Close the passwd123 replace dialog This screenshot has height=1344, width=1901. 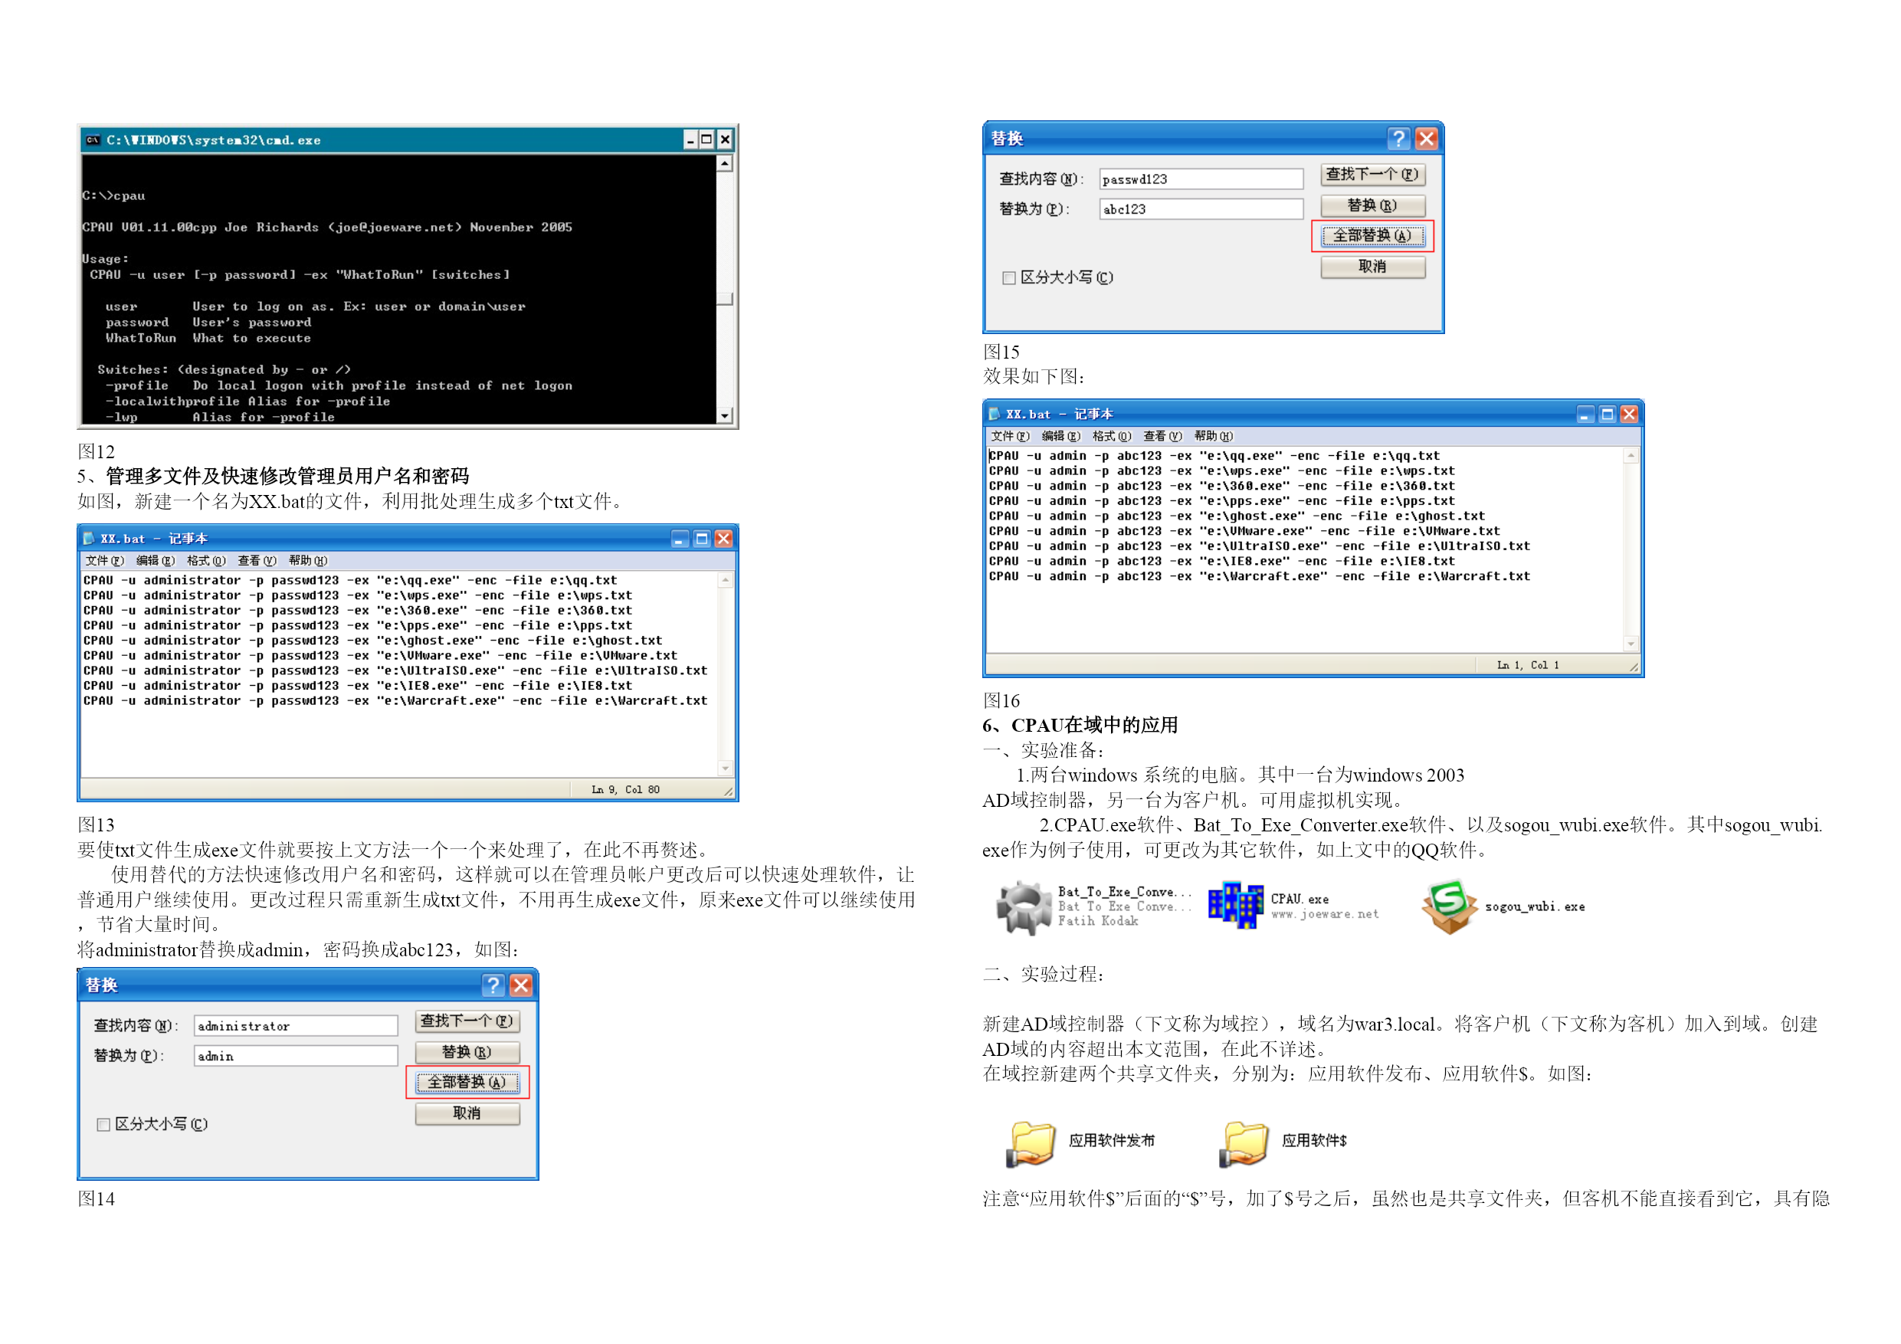1426,138
